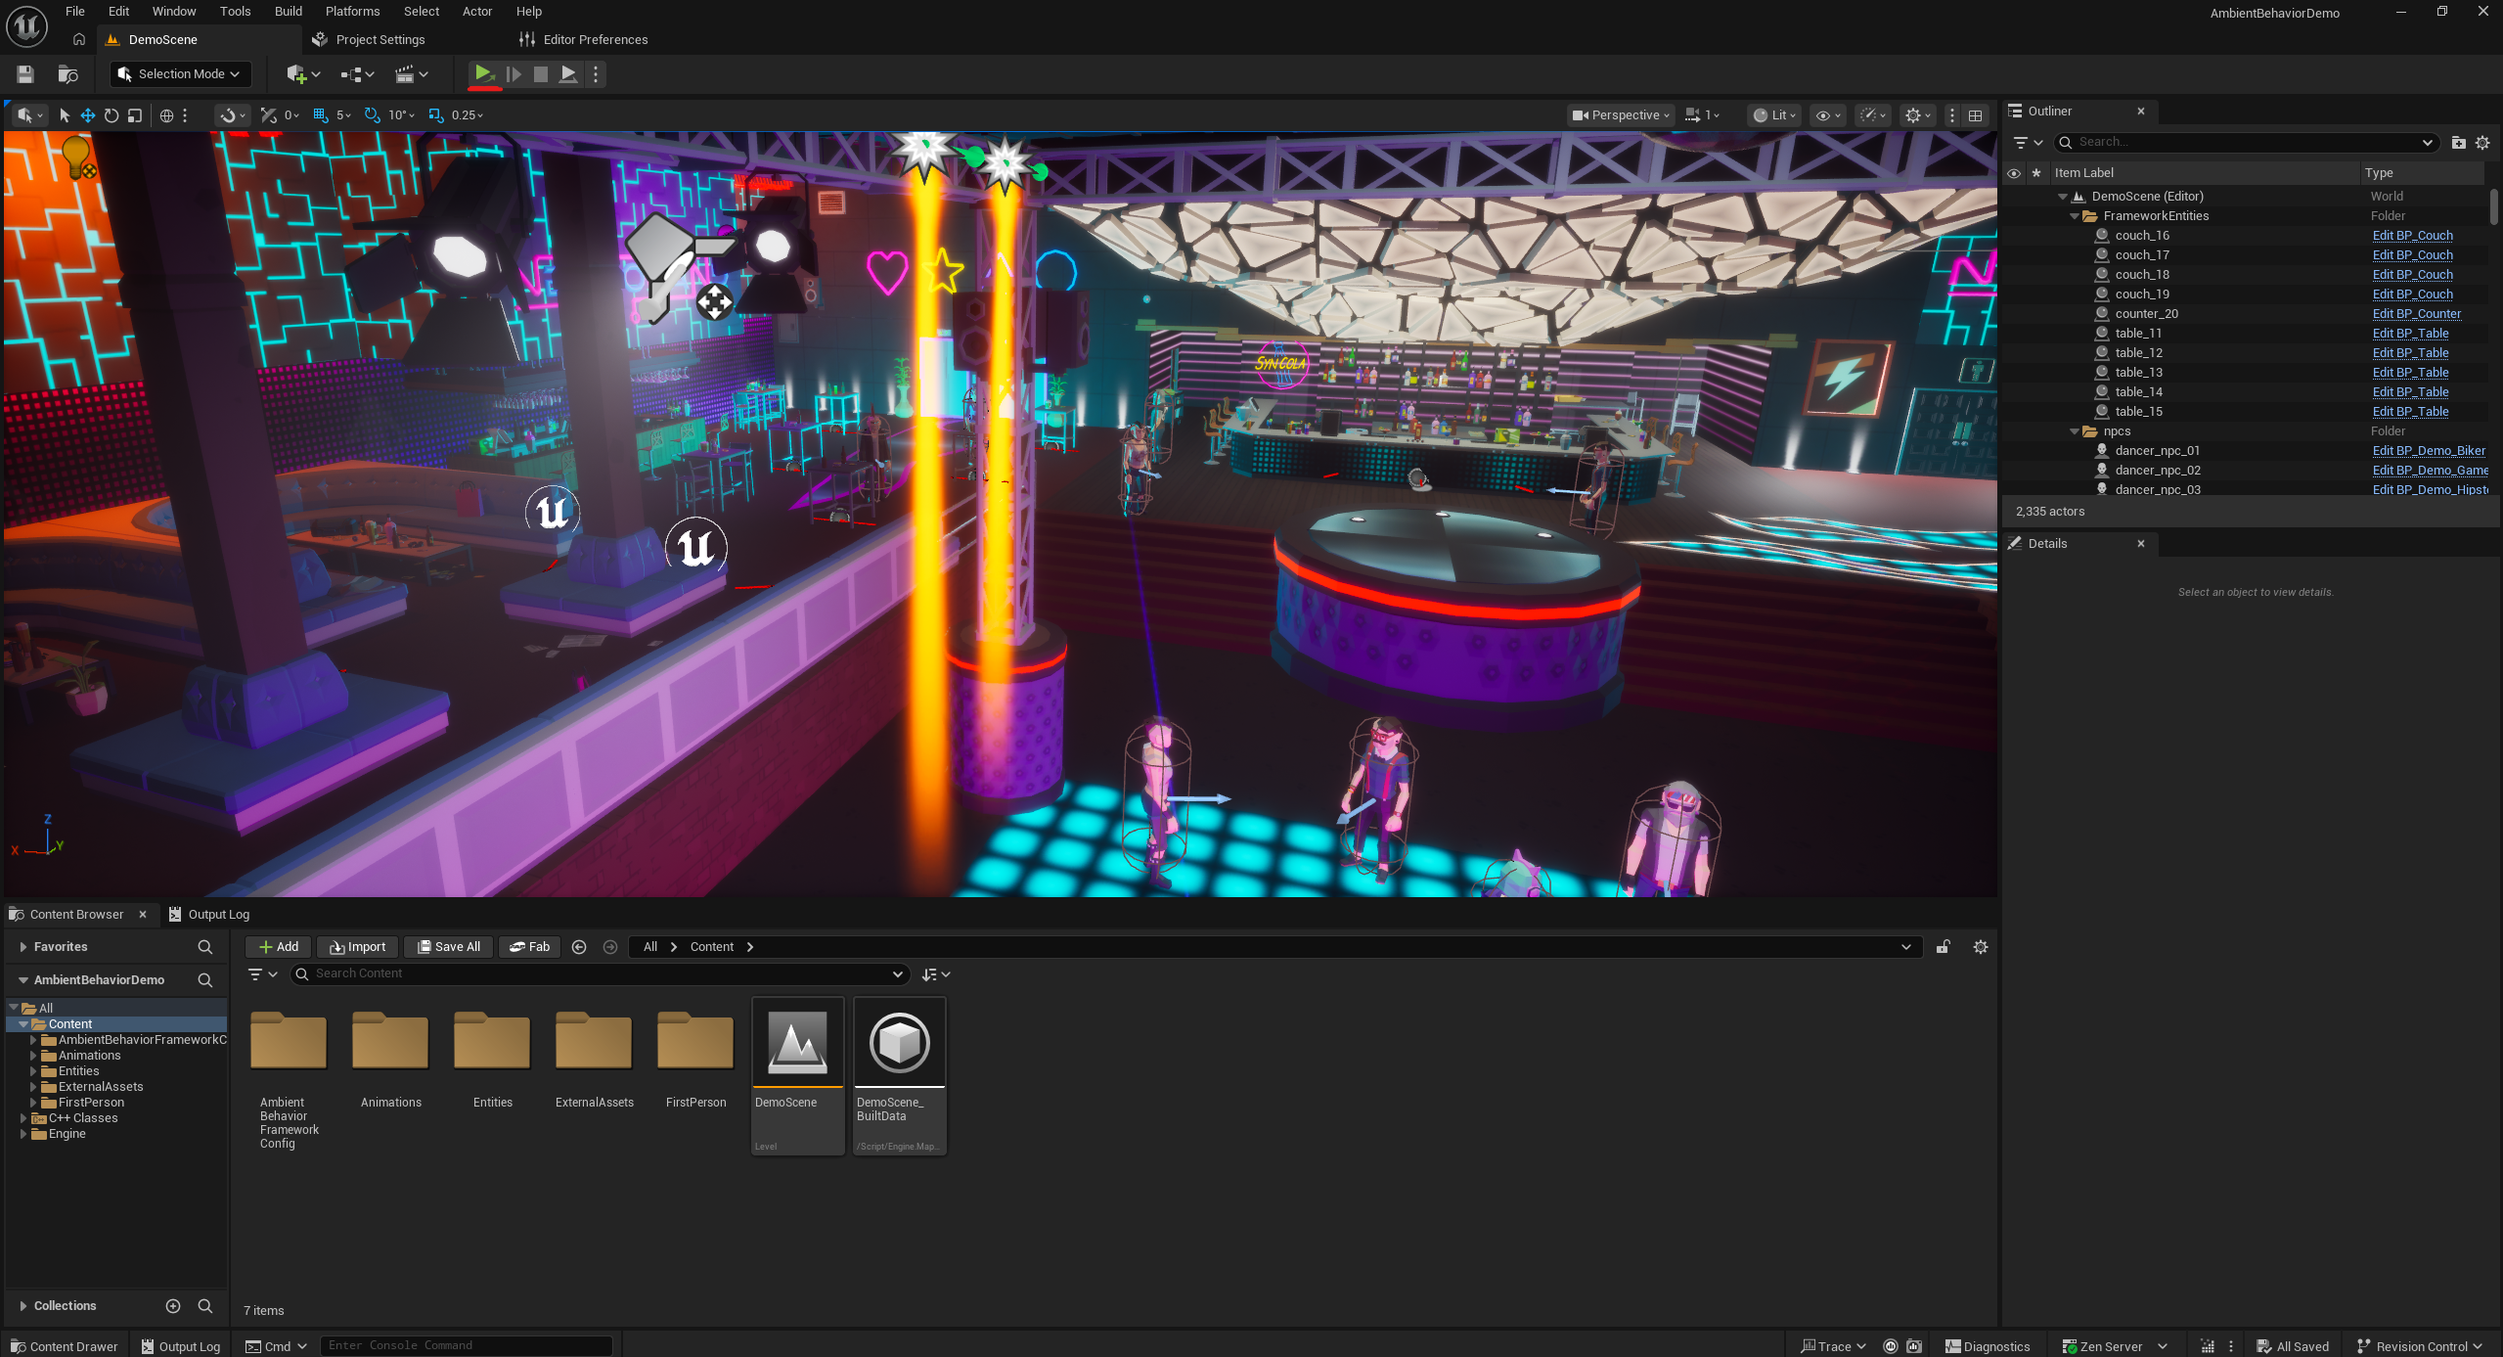The image size is (2503, 1357).
Task: Select the Scale tool in the viewport toolbar
Action: pyautogui.click(x=136, y=114)
